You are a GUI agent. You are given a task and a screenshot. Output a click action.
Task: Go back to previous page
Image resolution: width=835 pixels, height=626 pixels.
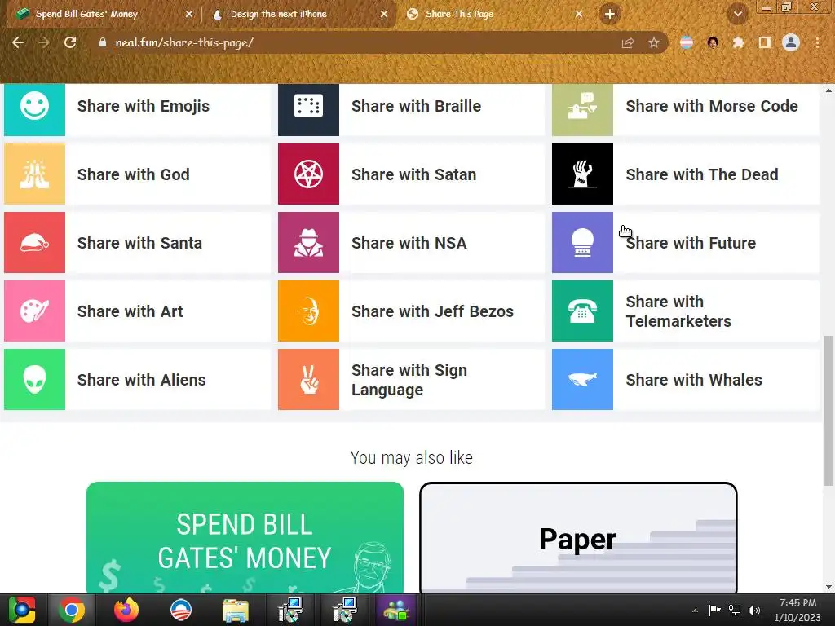[18, 42]
